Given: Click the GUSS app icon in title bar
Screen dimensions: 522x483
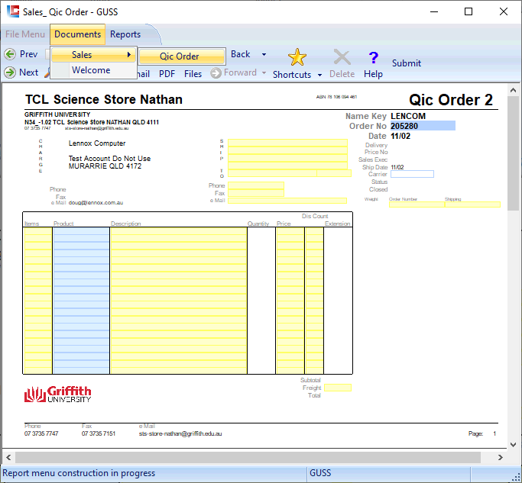Looking at the screenshot, I should coord(13,11).
